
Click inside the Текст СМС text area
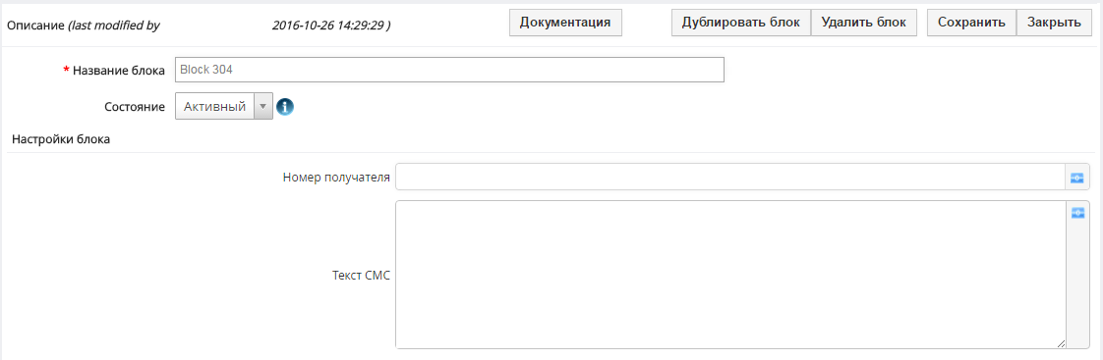pos(730,275)
